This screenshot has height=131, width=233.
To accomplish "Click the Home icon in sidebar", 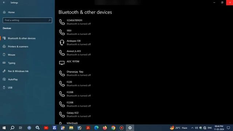I will (x=4, y=12).
